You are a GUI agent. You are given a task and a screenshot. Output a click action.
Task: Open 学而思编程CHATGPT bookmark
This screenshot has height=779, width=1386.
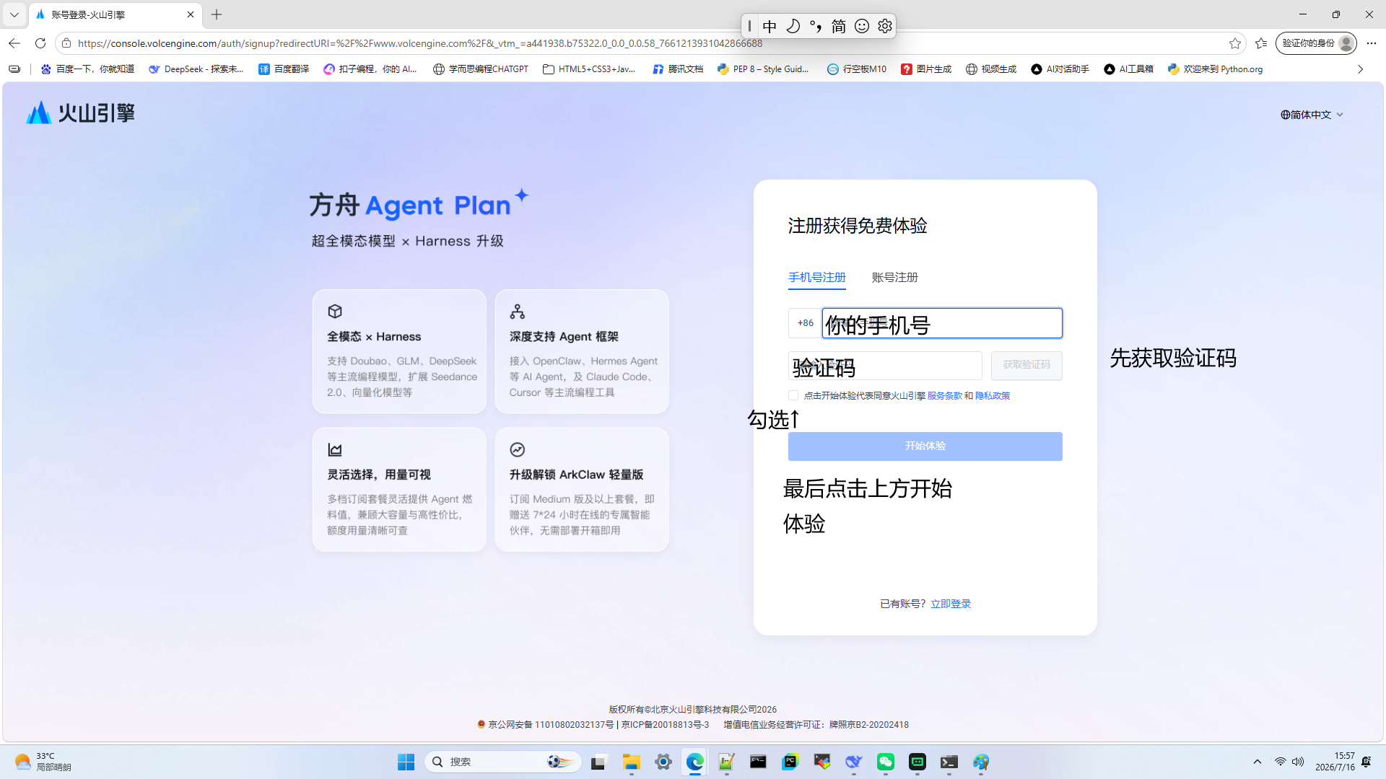481,69
